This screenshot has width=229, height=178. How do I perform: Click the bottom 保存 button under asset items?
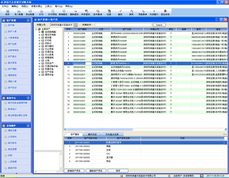pyautogui.click(x=118, y=171)
